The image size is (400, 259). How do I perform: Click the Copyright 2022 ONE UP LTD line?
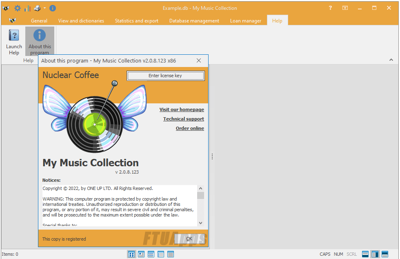98,188
